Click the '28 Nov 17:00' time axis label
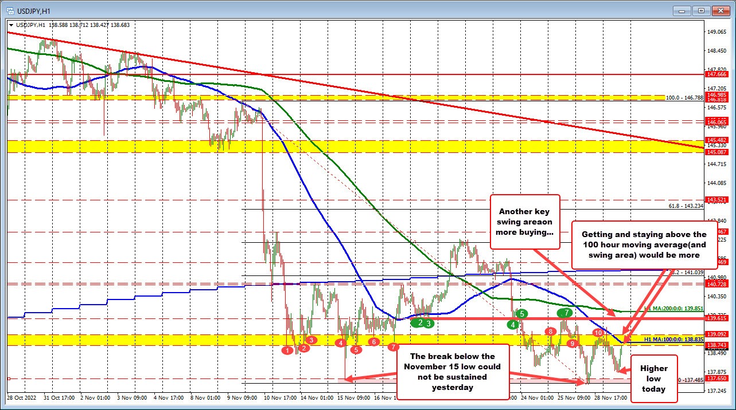The height and width of the screenshot is (410, 736). pyautogui.click(x=610, y=397)
